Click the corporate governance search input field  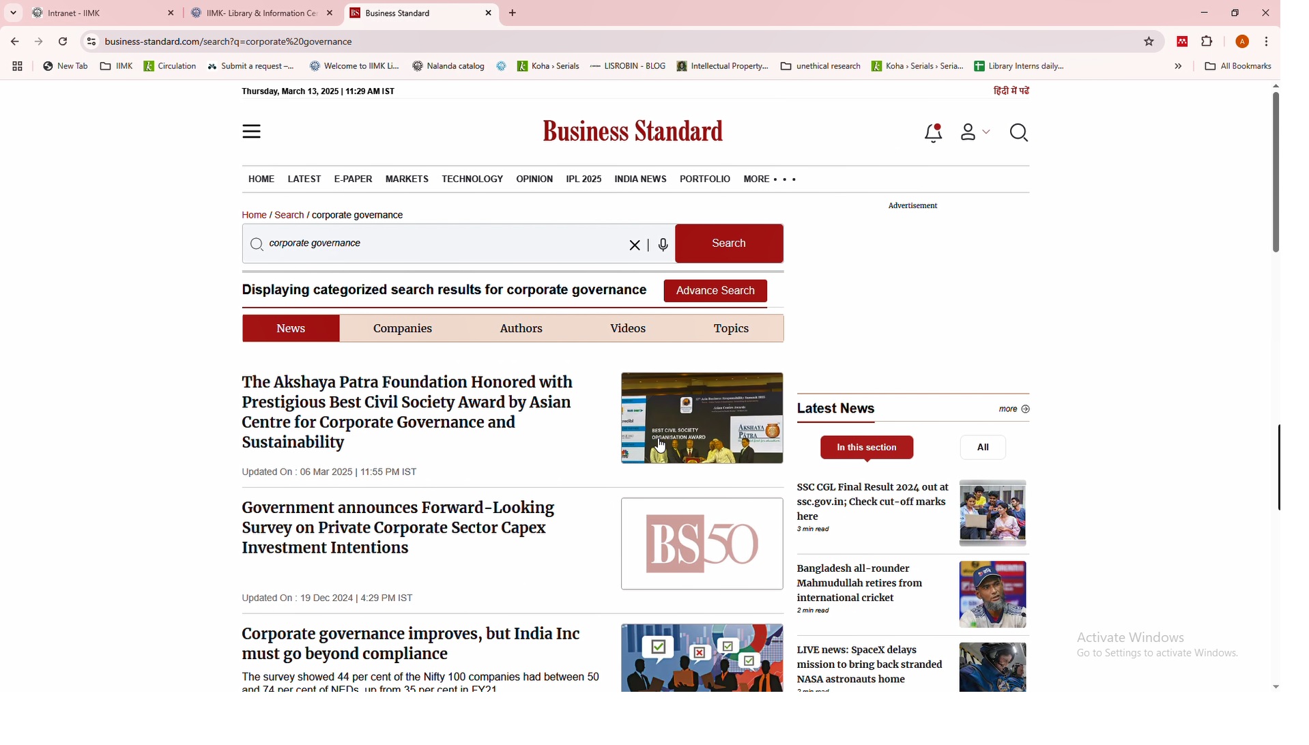pyautogui.click(x=437, y=244)
